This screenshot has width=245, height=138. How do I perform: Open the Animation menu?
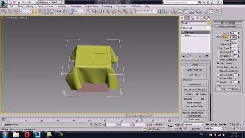pos(76,7)
